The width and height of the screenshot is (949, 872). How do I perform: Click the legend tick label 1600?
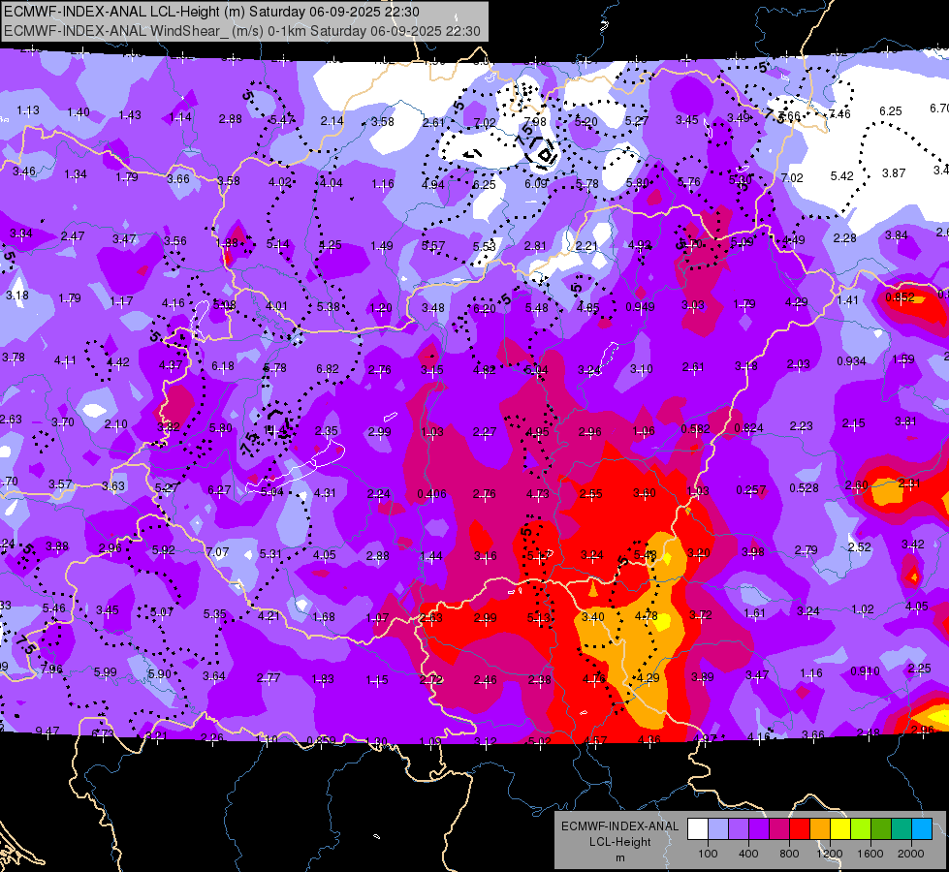870,854
